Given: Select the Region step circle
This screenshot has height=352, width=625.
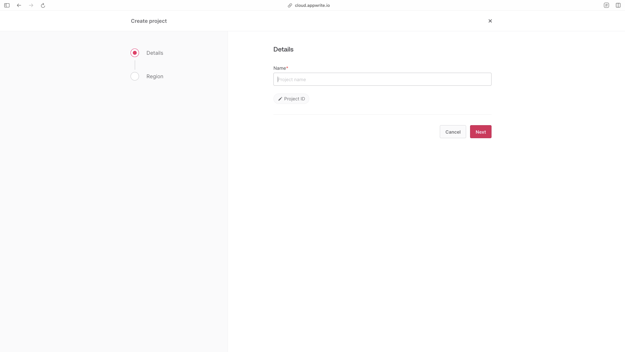Looking at the screenshot, I should pos(135,76).
